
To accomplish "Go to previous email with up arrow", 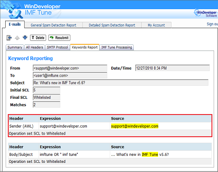I will [17, 38].
